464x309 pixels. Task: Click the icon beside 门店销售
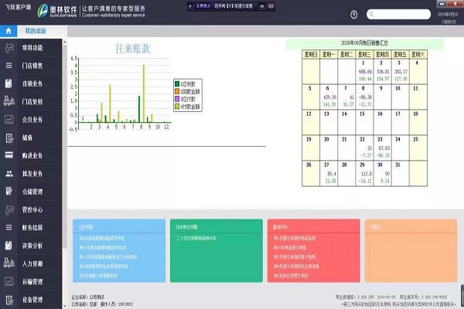(9, 66)
